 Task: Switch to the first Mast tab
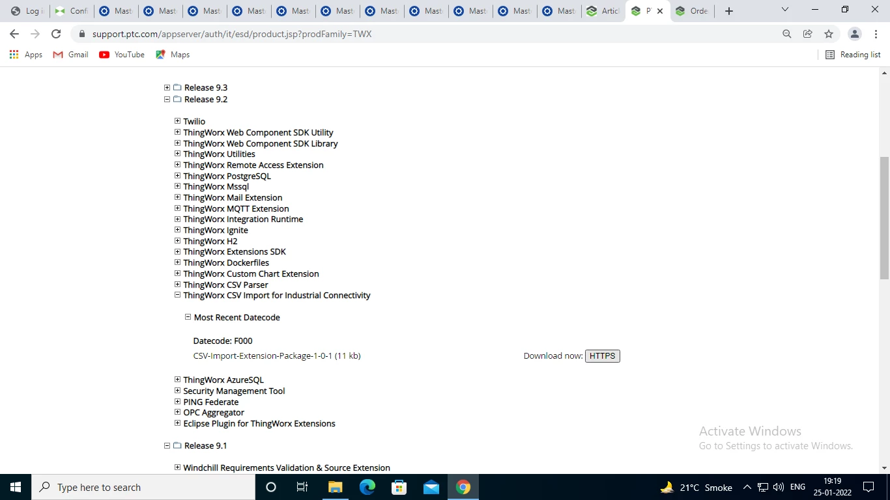(x=116, y=11)
